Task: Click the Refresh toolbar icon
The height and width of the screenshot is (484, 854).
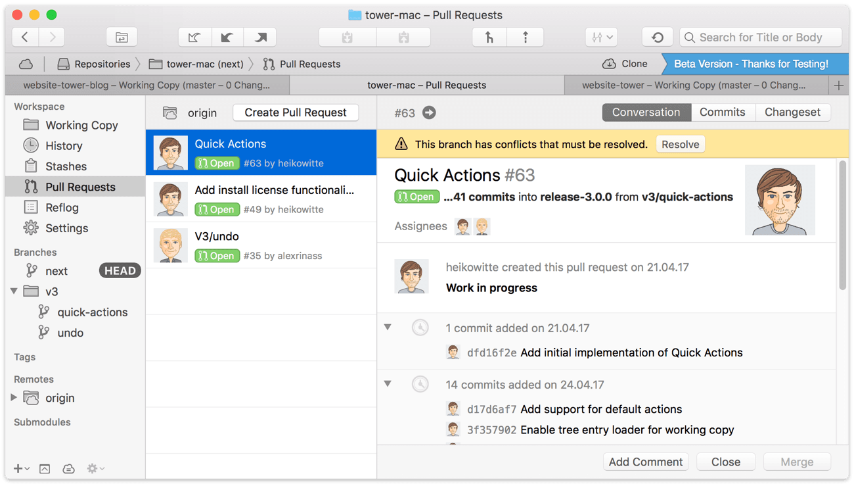Action: 658,37
